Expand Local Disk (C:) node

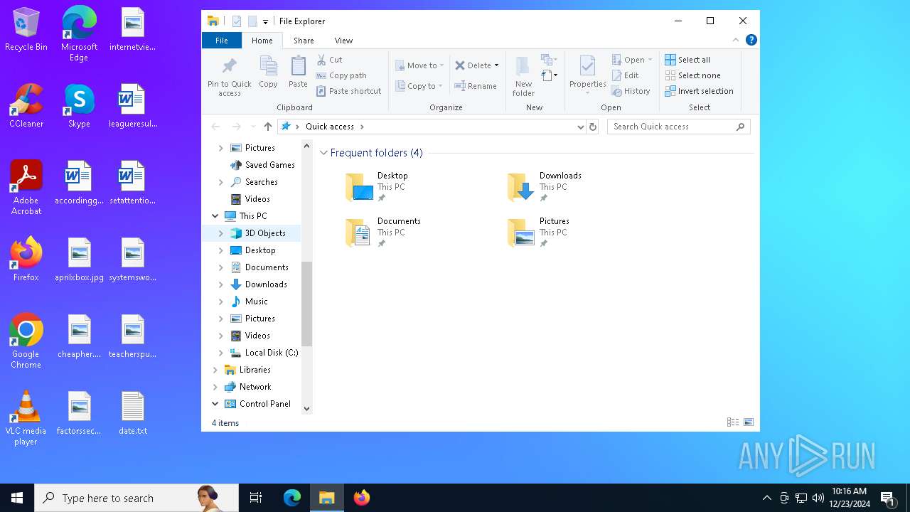pyautogui.click(x=221, y=353)
